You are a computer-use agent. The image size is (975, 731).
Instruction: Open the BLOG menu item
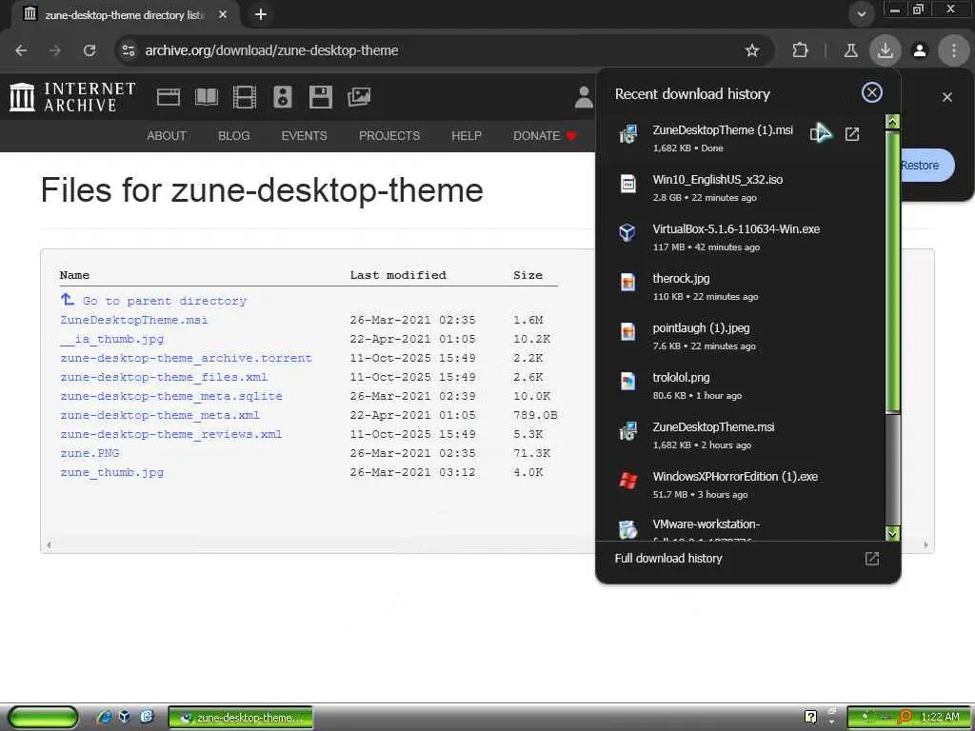[x=234, y=135]
